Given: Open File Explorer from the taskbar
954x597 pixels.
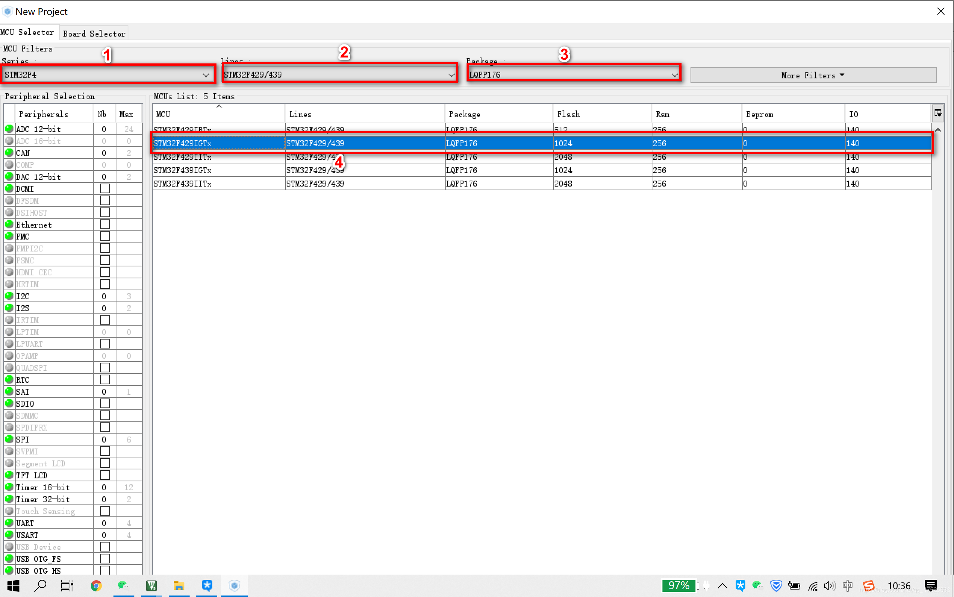Looking at the screenshot, I should [x=179, y=585].
